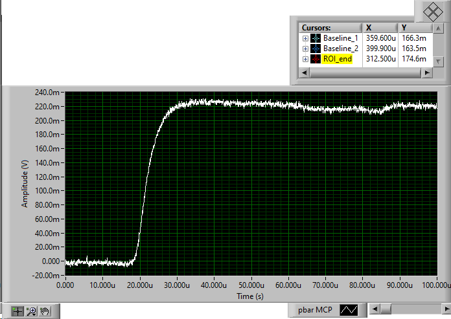
Task: Click the Time (s) axis label
Action: click(250, 296)
